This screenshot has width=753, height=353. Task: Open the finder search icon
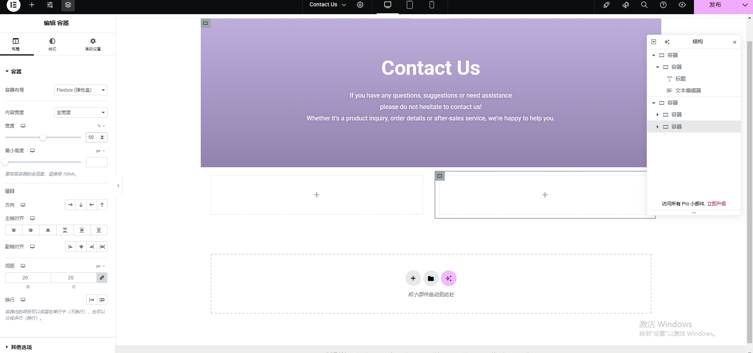[644, 5]
